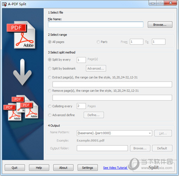Click the A-PDF Split title bar app icon

click(x=4, y=4)
